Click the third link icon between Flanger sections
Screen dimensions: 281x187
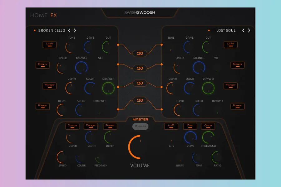tap(140, 83)
